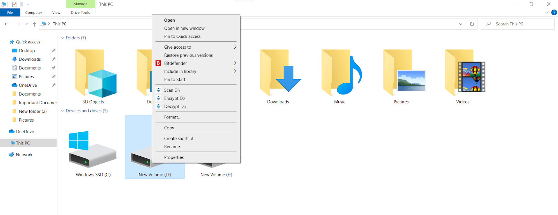
Task: Open the 3D Objects folder icon
Action: (x=93, y=74)
